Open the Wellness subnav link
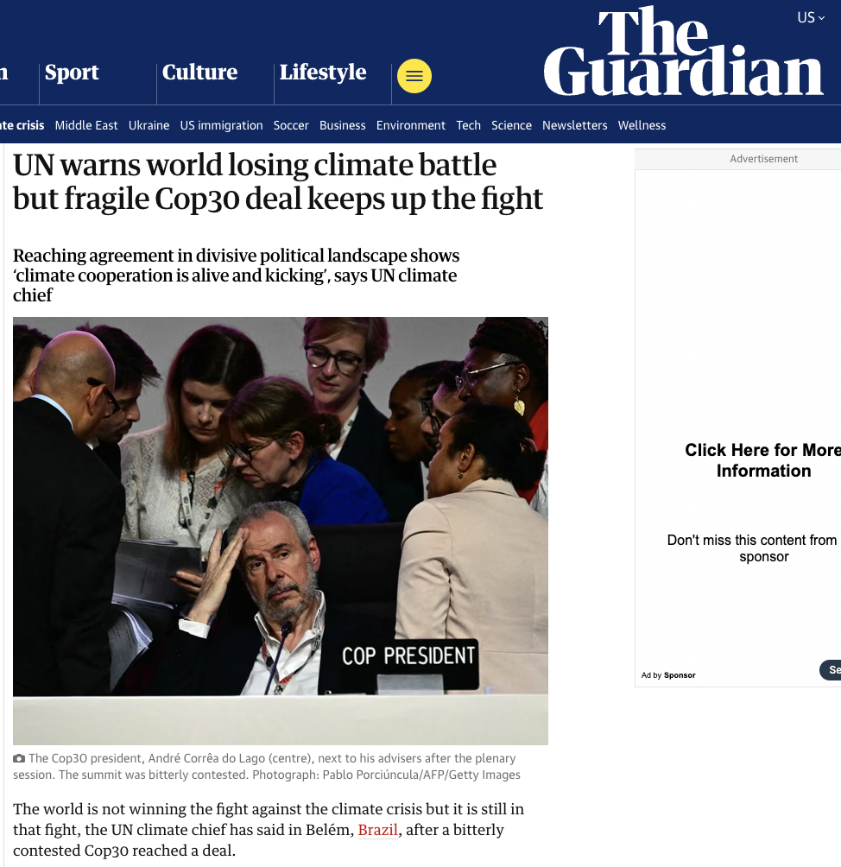Image resolution: width=841 pixels, height=867 pixels. pos(642,125)
